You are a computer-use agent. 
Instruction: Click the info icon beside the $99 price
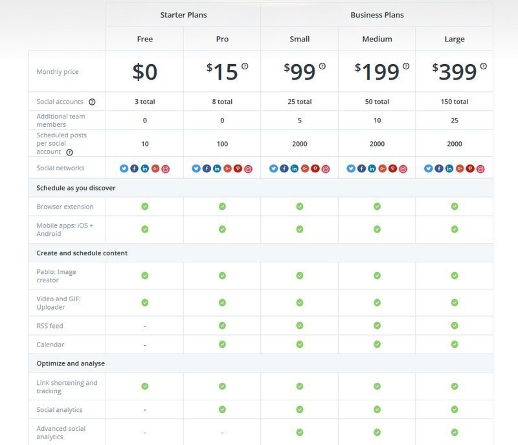pyautogui.click(x=322, y=66)
